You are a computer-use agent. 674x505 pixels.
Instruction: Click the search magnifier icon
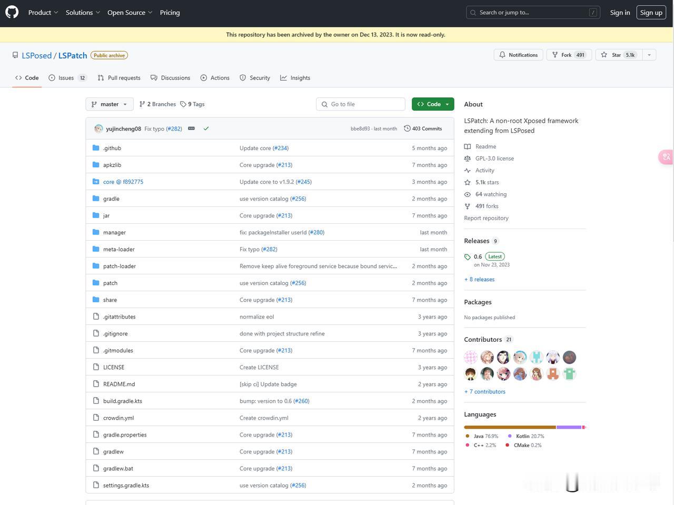[473, 13]
